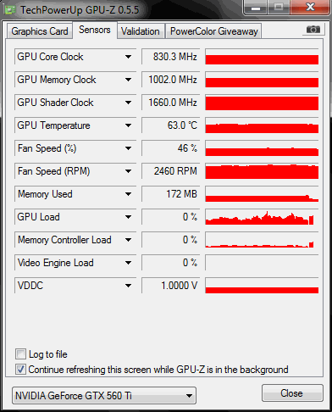Click the GPU-Z app icon in title bar

point(10,10)
